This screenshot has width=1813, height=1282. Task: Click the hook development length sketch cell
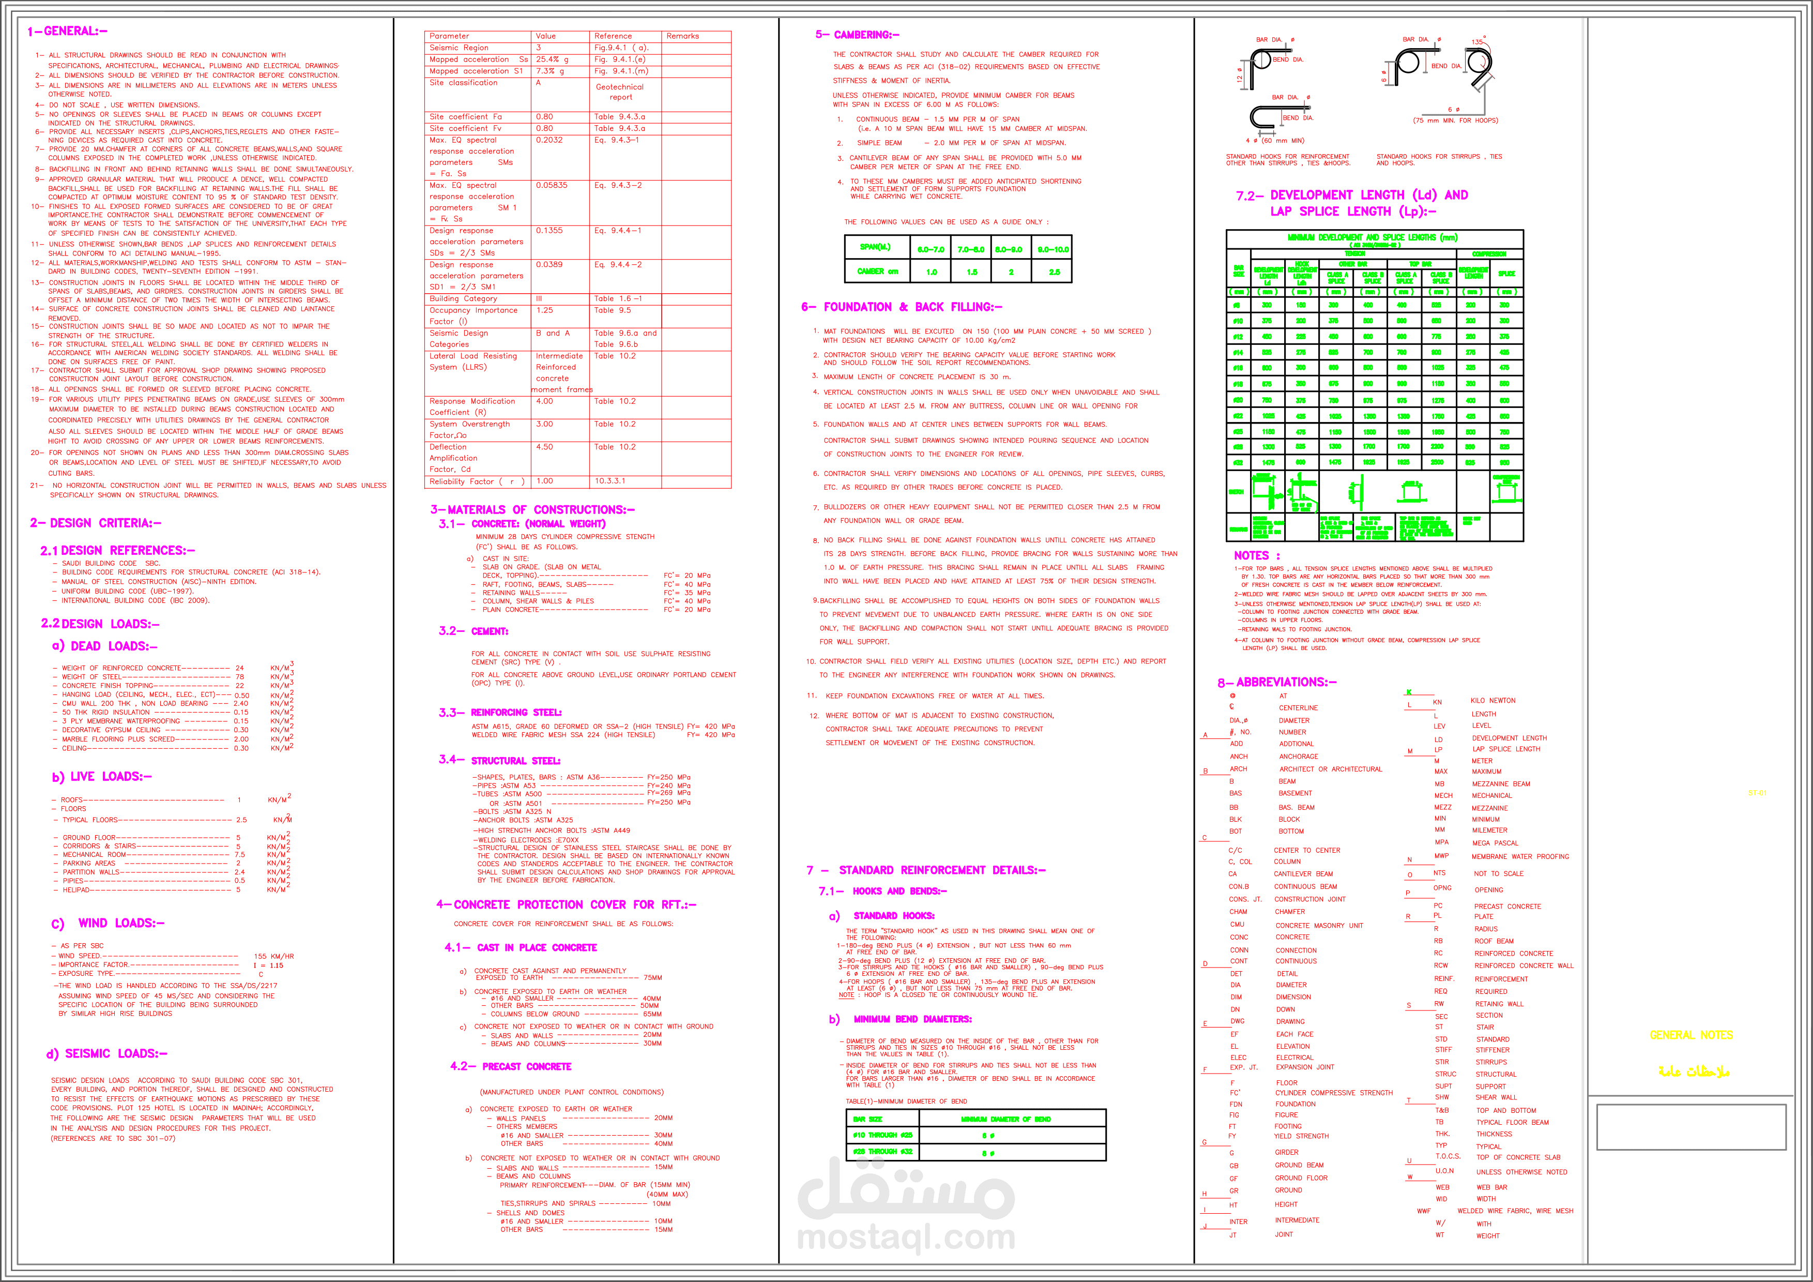coord(1301,491)
